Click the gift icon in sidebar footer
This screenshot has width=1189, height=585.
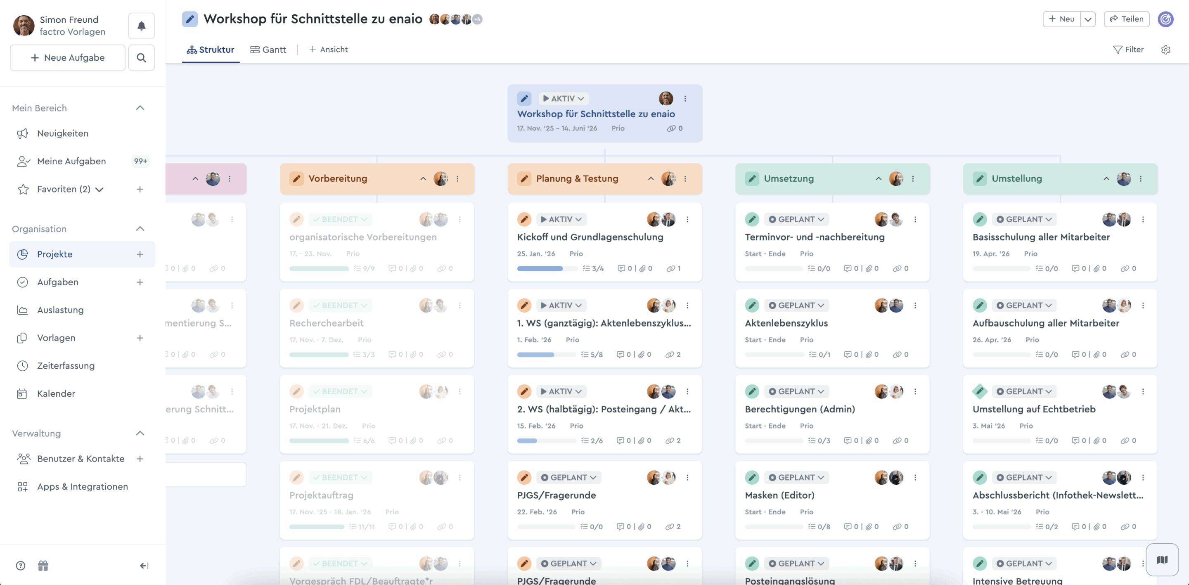pyautogui.click(x=43, y=566)
